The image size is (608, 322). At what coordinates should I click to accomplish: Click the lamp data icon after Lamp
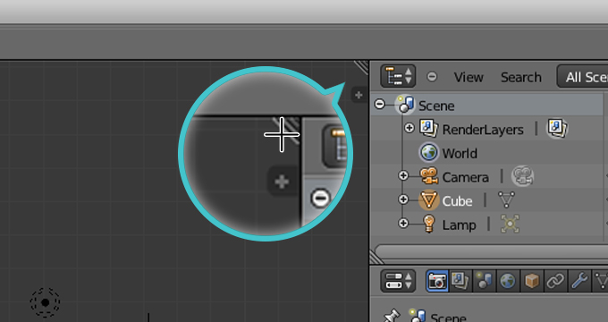[x=510, y=224]
